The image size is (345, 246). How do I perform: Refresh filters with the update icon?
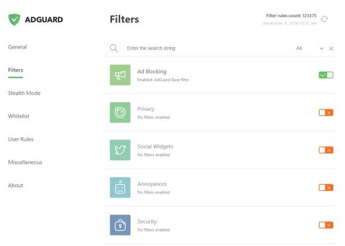pyautogui.click(x=324, y=19)
